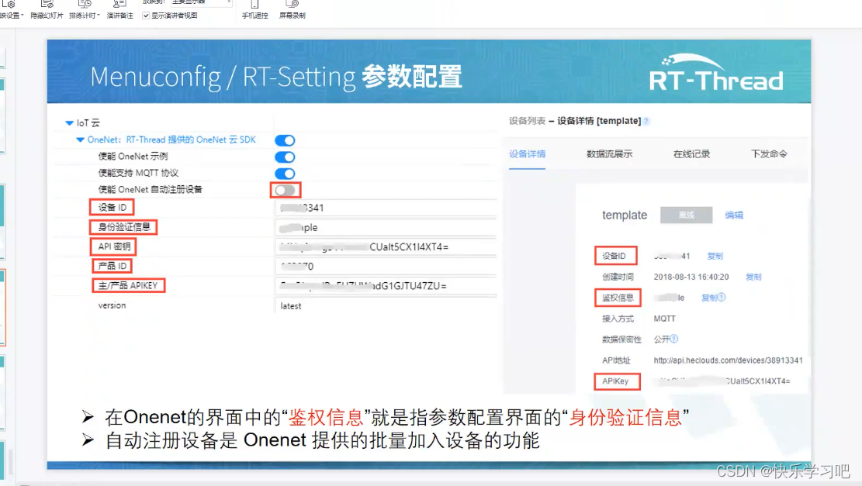Open 演讲备注 speaker notes
Image resolution: width=862 pixels, height=486 pixels.
[x=119, y=10]
